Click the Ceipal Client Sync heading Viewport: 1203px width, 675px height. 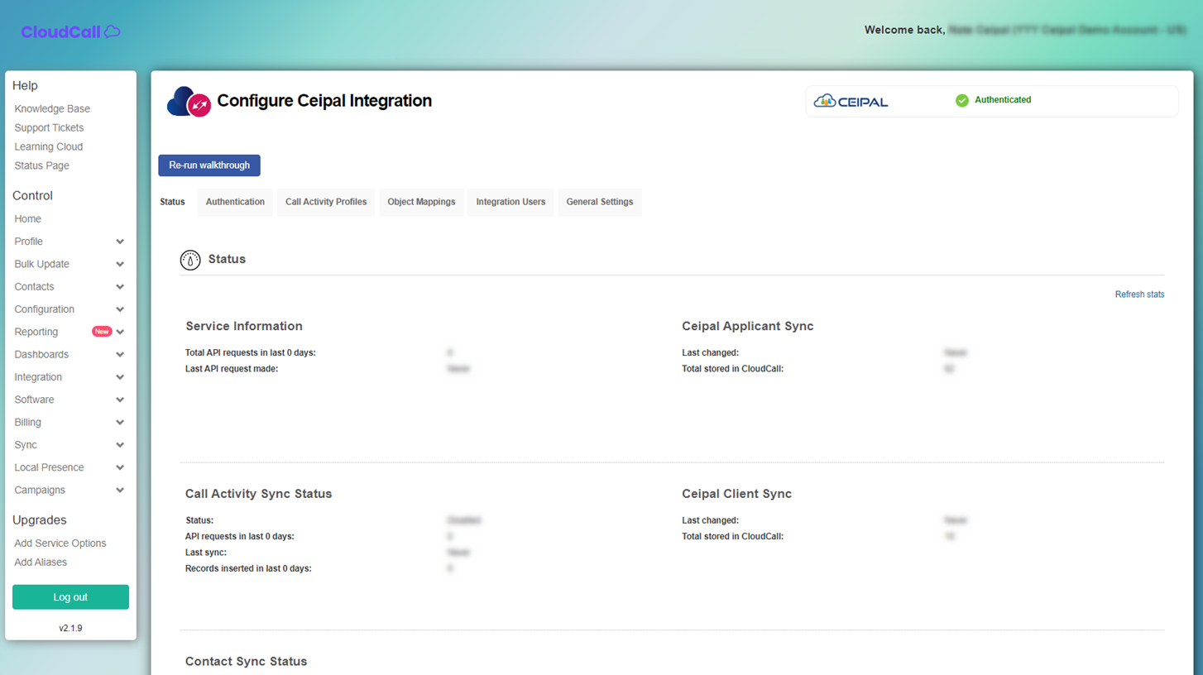[736, 494]
